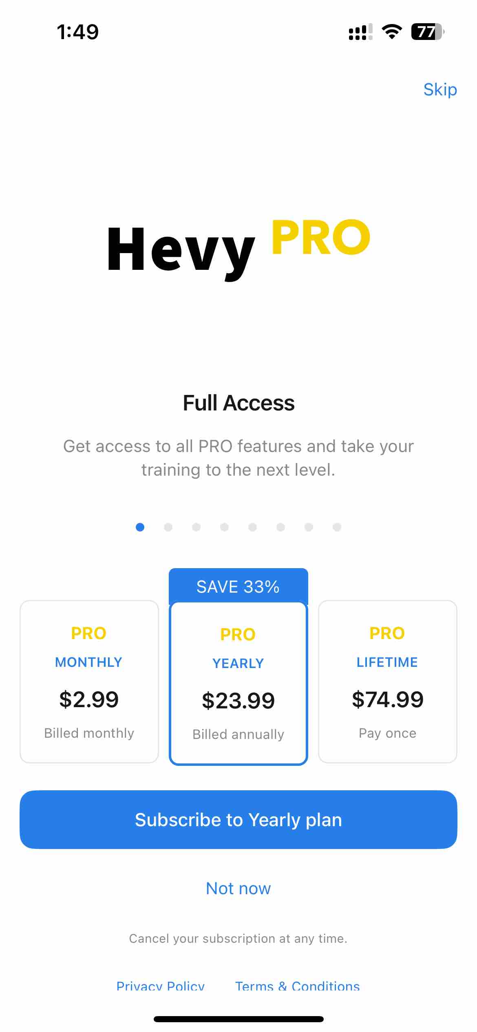Tap the Skip link
The image size is (477, 1032).
tap(440, 89)
